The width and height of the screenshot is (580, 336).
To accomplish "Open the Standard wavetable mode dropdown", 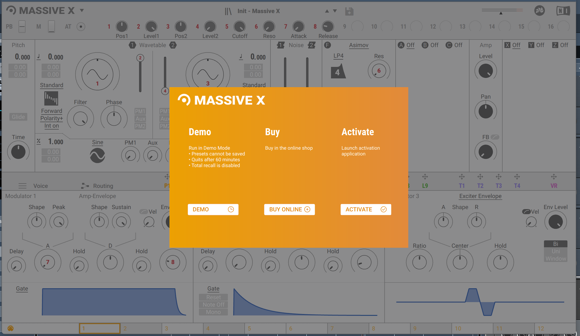I will [x=52, y=85].
